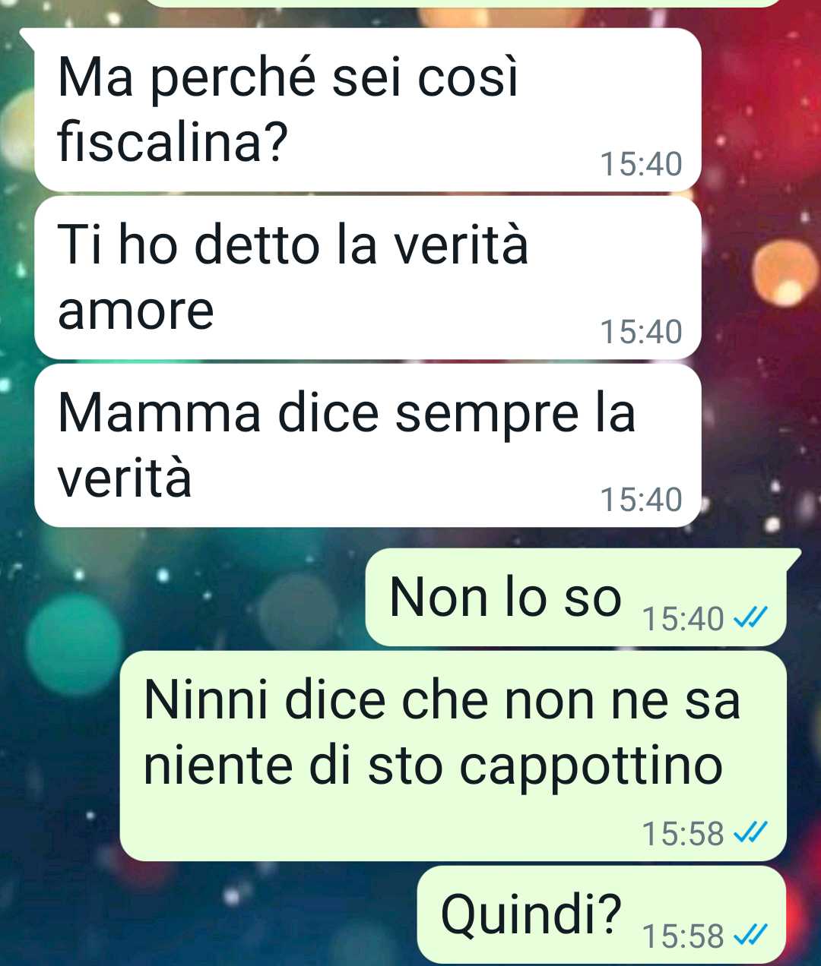Tap the partial message bubble at the top edge
This screenshot has height=966, width=821.
tap(464, 3)
